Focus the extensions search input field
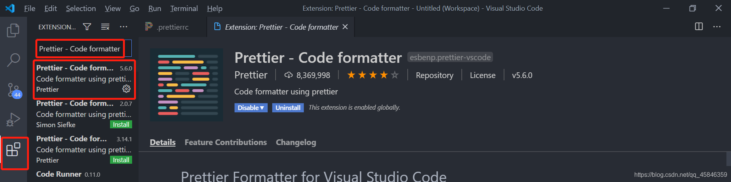The image size is (731, 182). click(84, 49)
